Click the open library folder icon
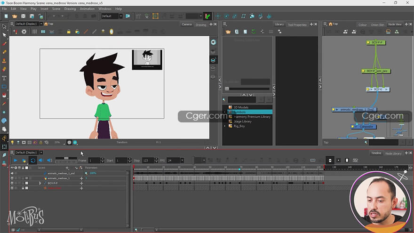The height and width of the screenshot is (233, 414). pos(228,32)
